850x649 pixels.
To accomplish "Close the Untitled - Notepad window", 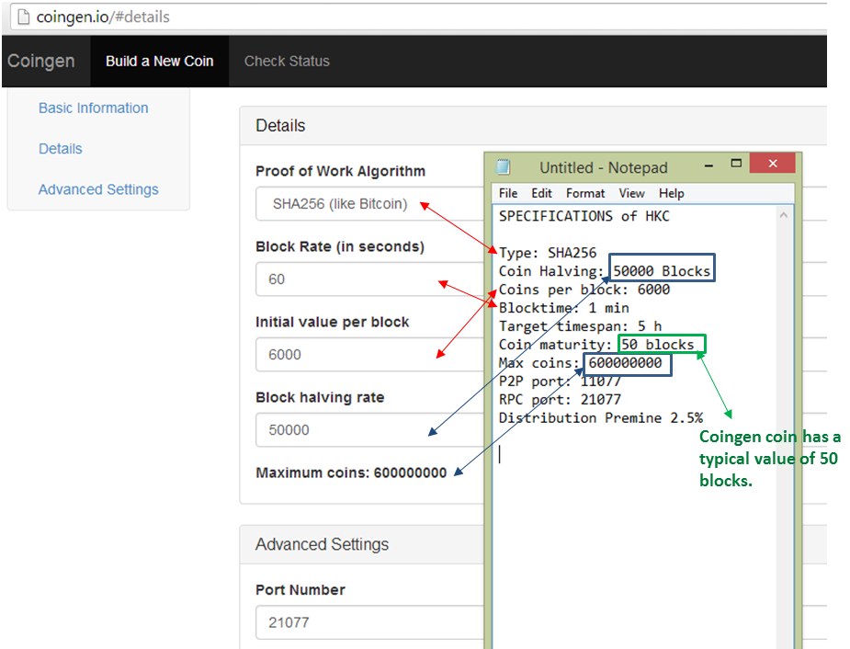I will click(773, 163).
